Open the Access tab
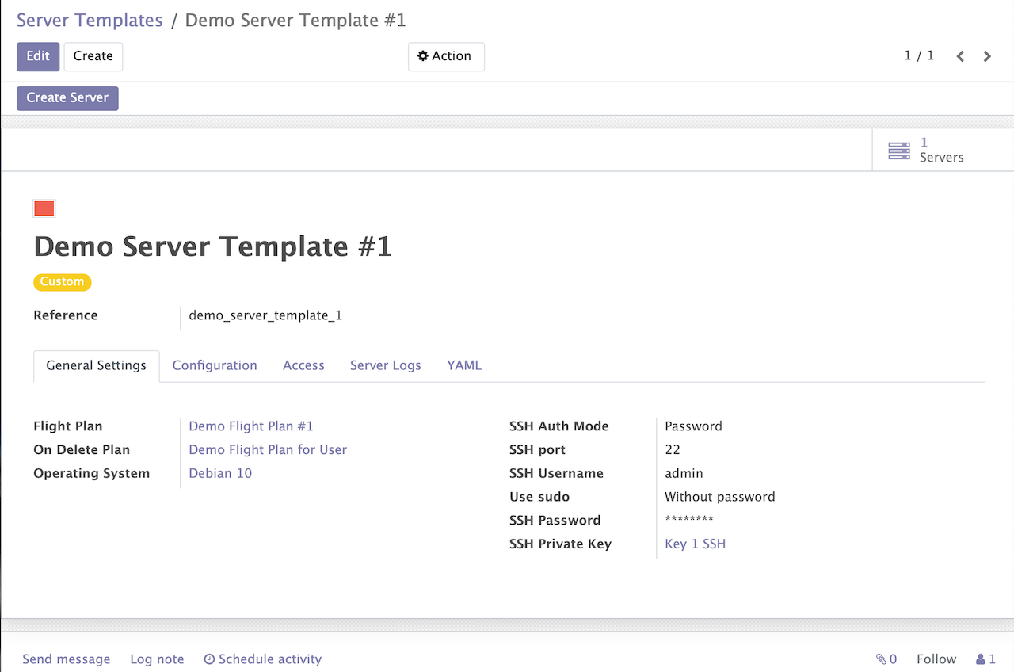This screenshot has height=672, width=1014. (x=303, y=365)
